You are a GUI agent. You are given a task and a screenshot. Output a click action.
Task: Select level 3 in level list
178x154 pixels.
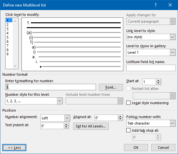tap(7, 29)
